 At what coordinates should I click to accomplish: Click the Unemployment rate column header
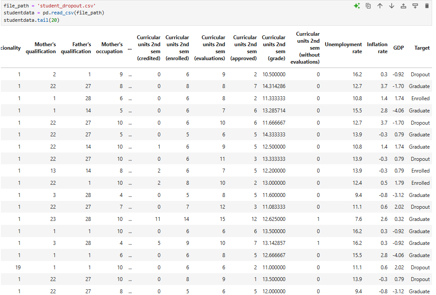point(343,48)
